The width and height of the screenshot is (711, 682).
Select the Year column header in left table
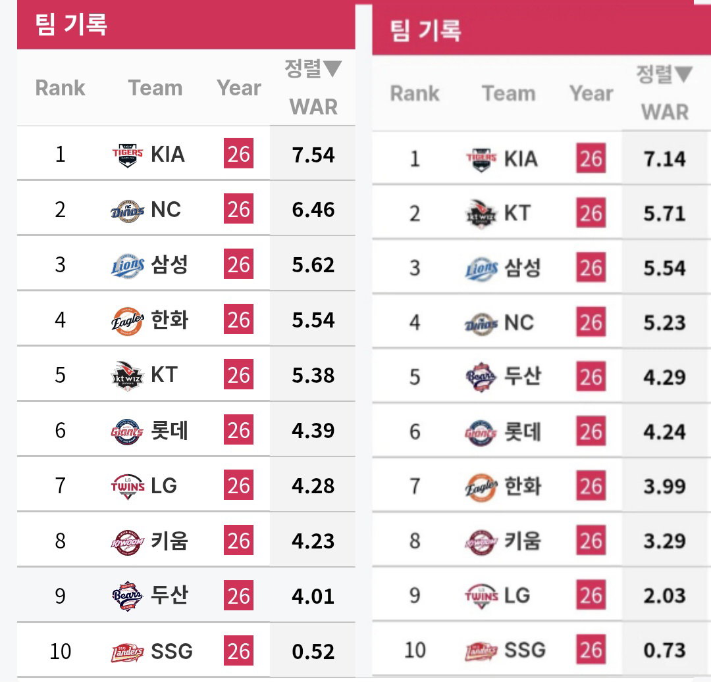[x=239, y=88]
